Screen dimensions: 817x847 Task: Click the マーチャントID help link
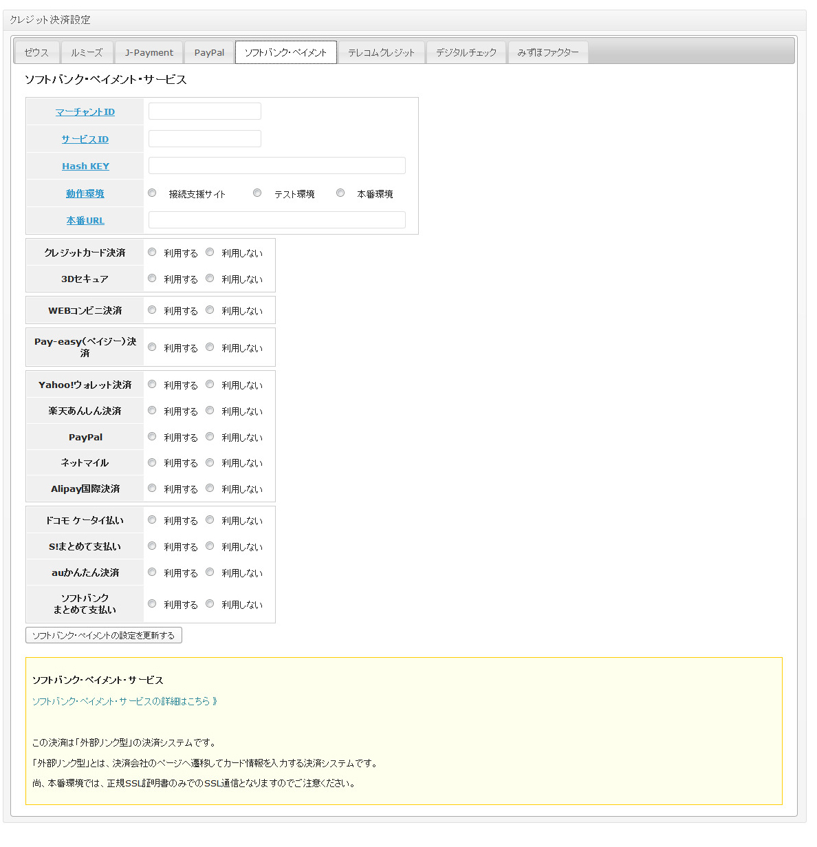[x=85, y=111]
